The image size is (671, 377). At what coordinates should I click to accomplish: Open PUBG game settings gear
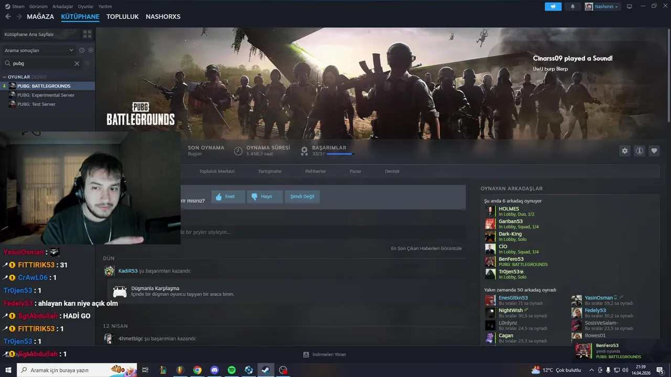point(624,151)
